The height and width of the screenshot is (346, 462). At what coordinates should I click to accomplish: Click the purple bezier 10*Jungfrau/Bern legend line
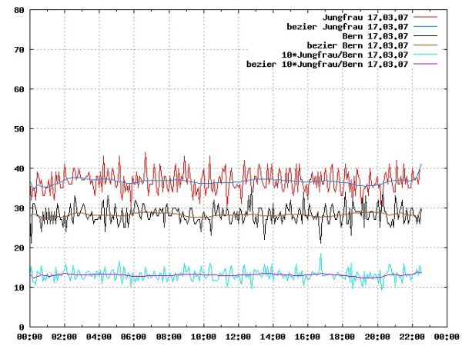[x=425, y=65]
